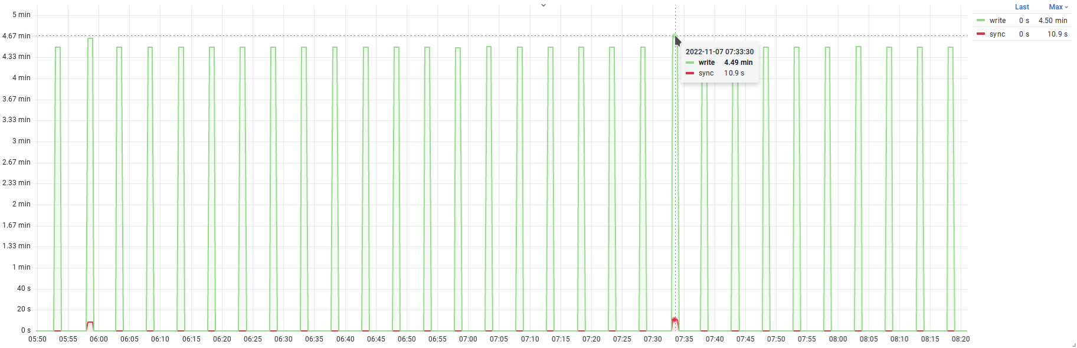Click the 2 min y-axis label

21,204
